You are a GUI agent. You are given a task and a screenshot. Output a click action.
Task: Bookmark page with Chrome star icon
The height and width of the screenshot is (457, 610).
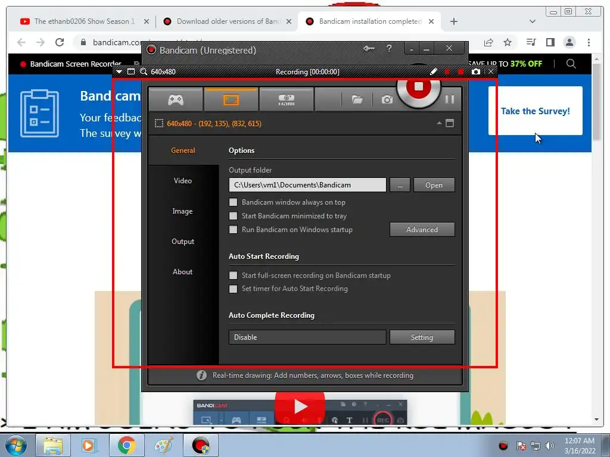(508, 42)
